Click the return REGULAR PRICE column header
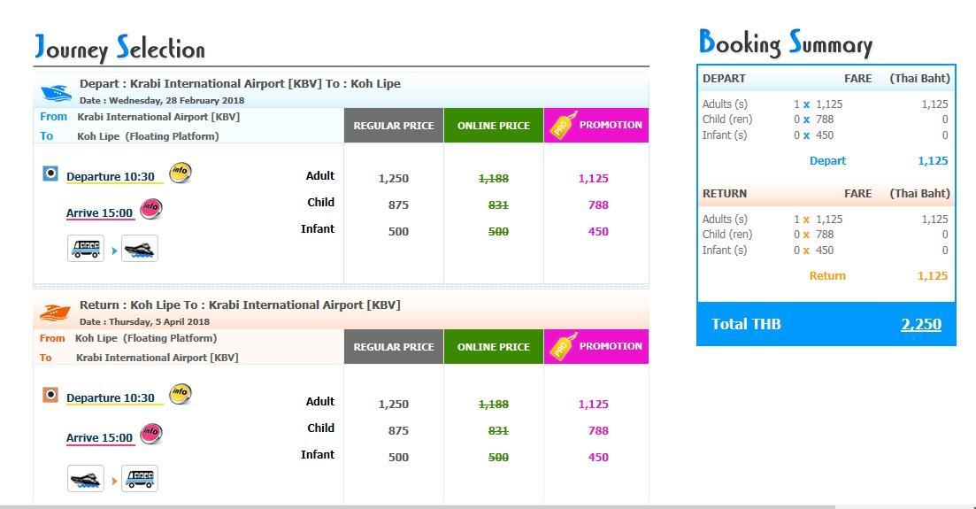Image resolution: width=976 pixels, height=509 pixels. (394, 347)
